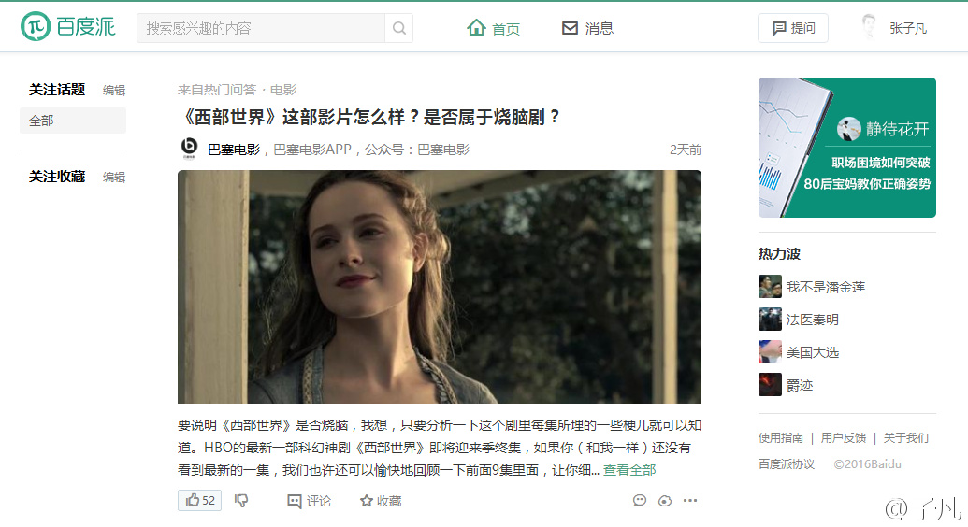The height and width of the screenshot is (527, 968).
Task: Open the three-dots more options menu
Action: (x=690, y=500)
